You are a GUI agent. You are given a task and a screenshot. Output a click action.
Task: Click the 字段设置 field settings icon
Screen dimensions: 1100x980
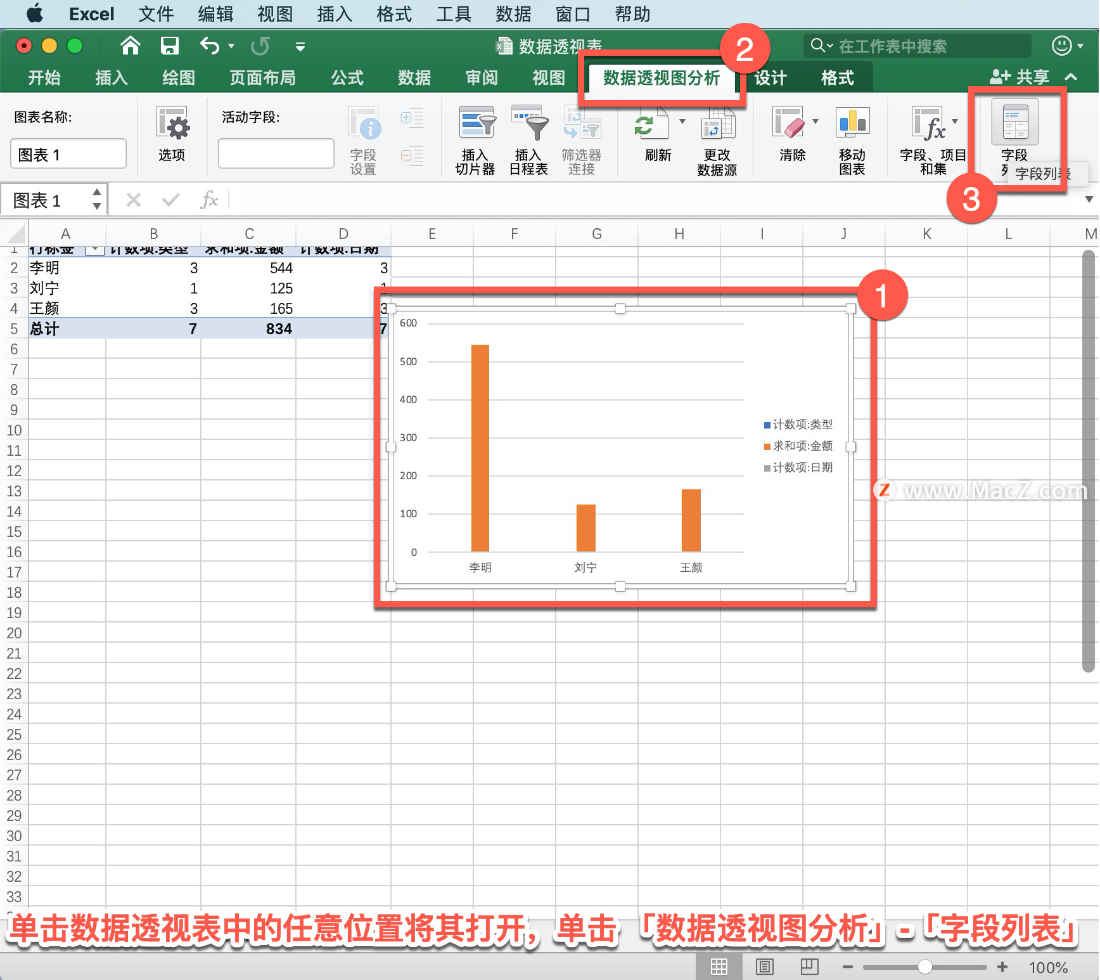[x=364, y=123]
